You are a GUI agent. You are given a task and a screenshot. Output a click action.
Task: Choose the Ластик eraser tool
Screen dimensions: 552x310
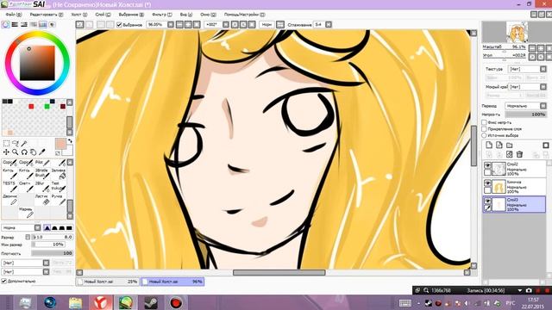(42, 200)
